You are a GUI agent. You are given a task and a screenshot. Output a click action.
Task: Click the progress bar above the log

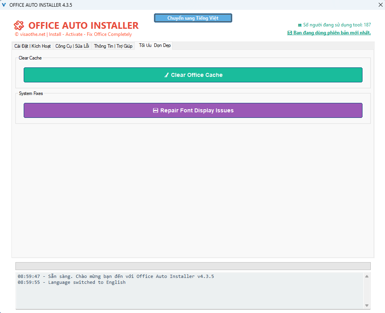193,266
